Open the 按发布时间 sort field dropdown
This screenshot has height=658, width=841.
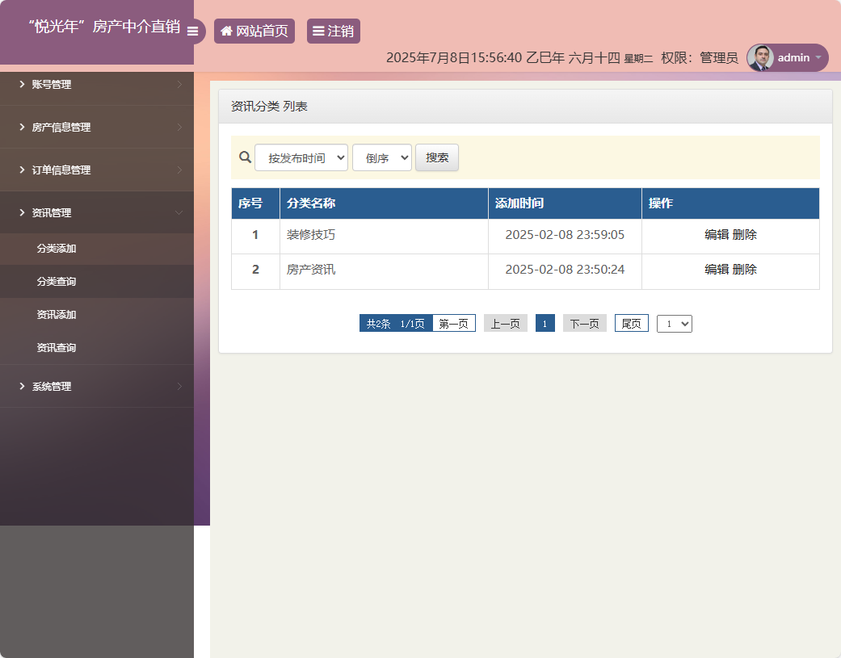tap(301, 157)
